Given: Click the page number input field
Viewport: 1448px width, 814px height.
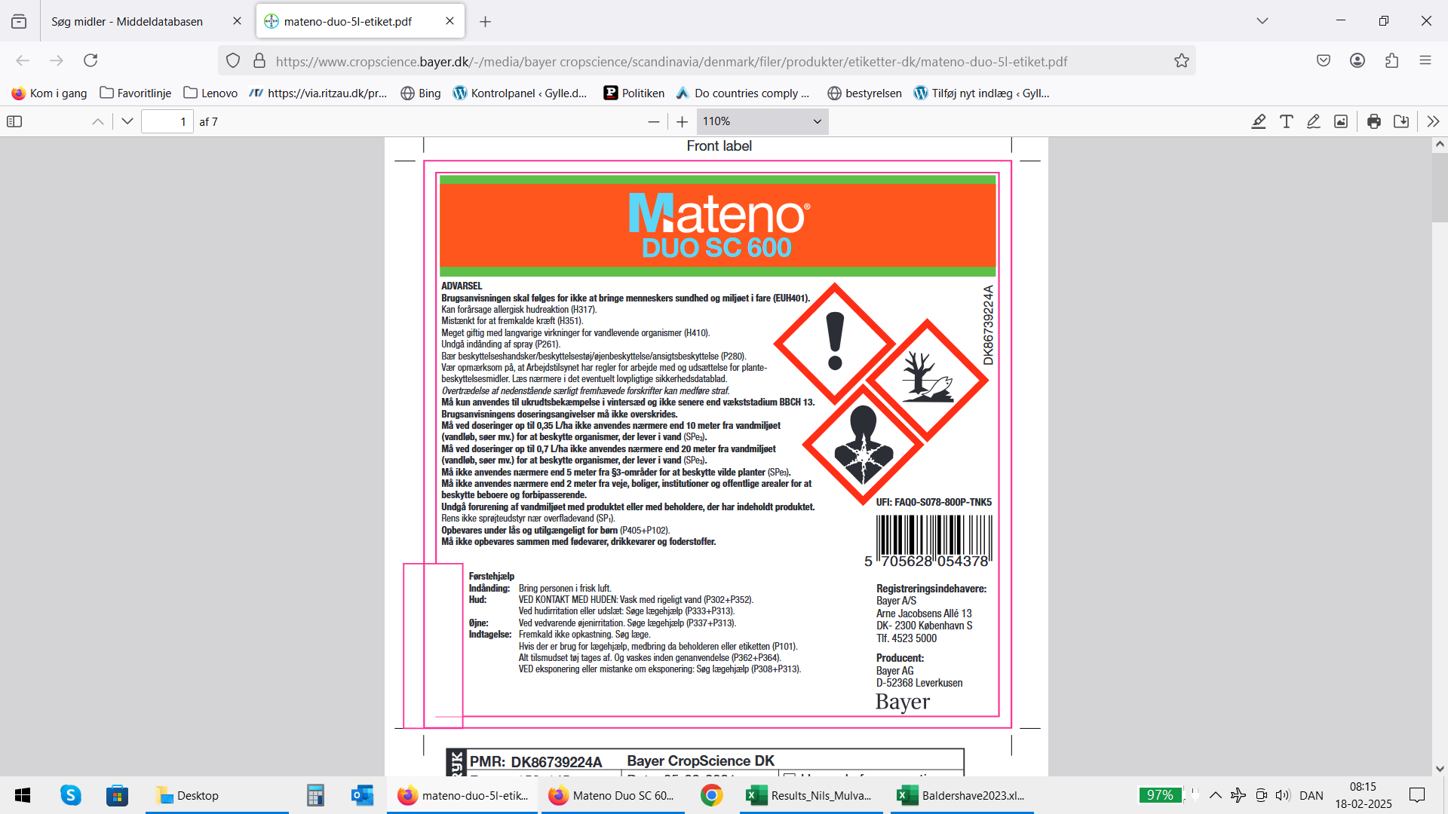Looking at the screenshot, I should coord(167,121).
